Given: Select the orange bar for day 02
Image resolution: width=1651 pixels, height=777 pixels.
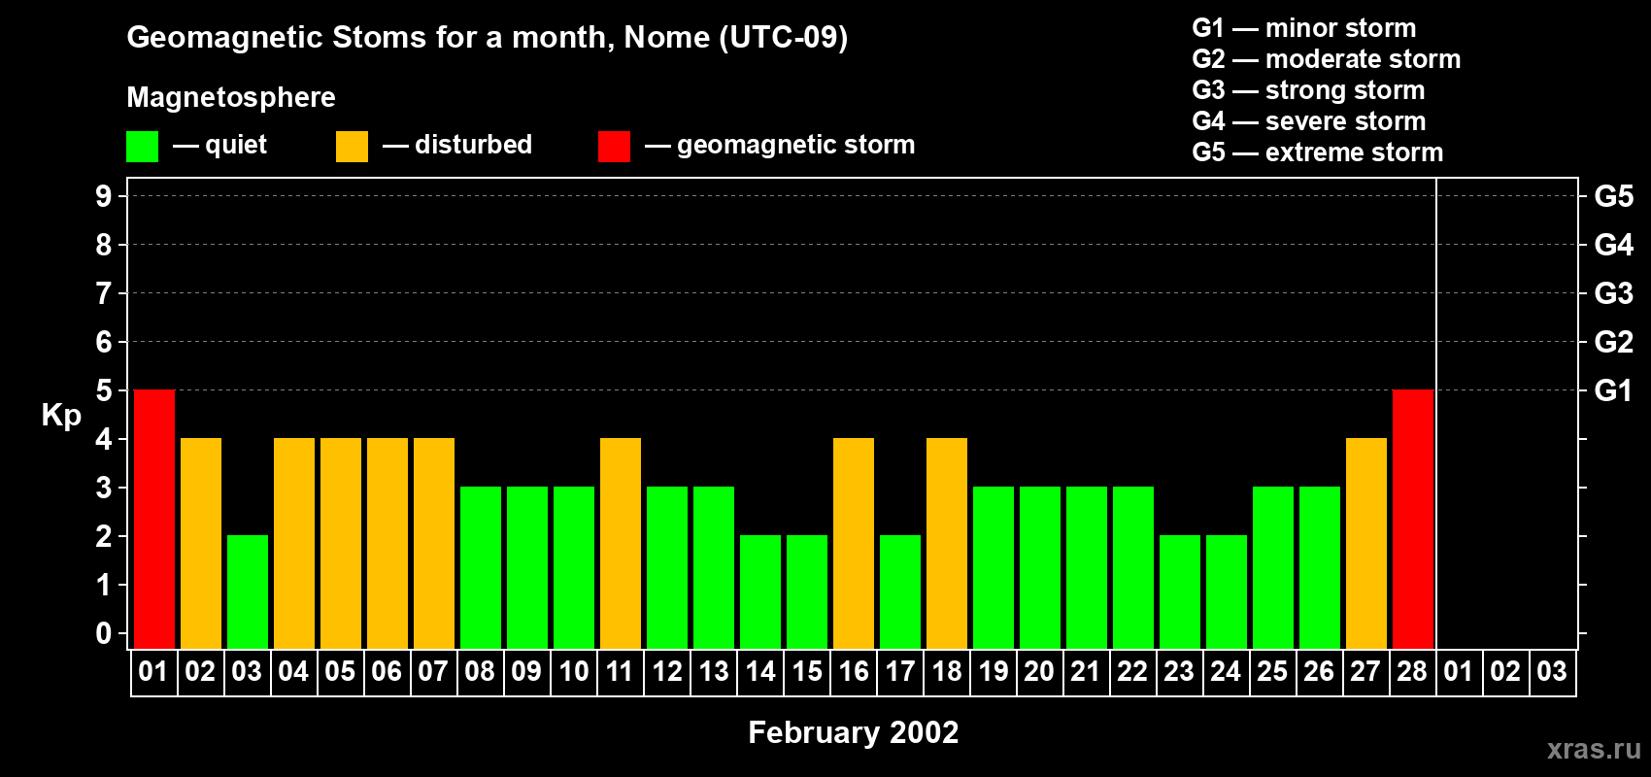Looking at the screenshot, I should [x=201, y=544].
